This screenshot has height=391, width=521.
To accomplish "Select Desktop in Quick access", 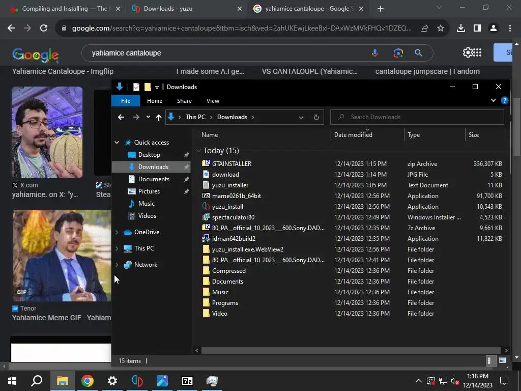I will 149,155.
